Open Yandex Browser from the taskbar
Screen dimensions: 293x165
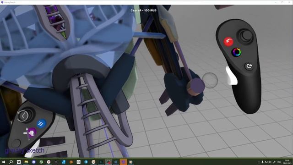[49, 162]
